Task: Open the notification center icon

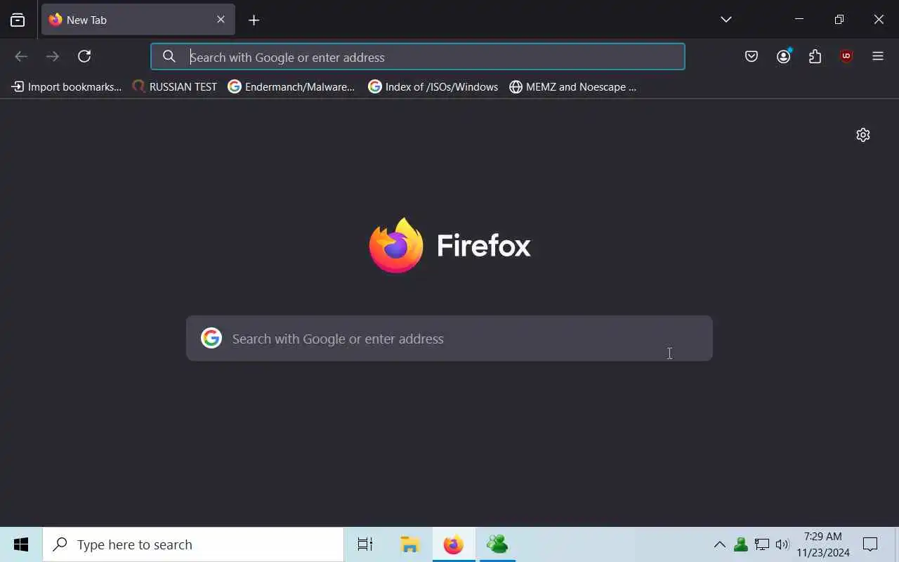Action: pos(870,544)
